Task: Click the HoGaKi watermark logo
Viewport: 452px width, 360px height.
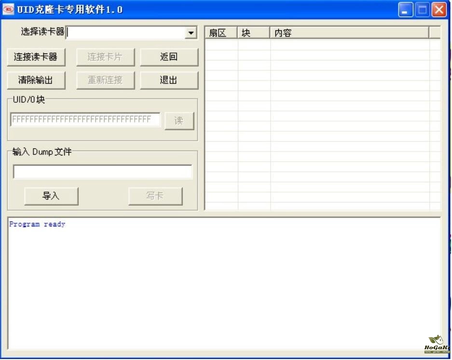Action: pos(437,344)
